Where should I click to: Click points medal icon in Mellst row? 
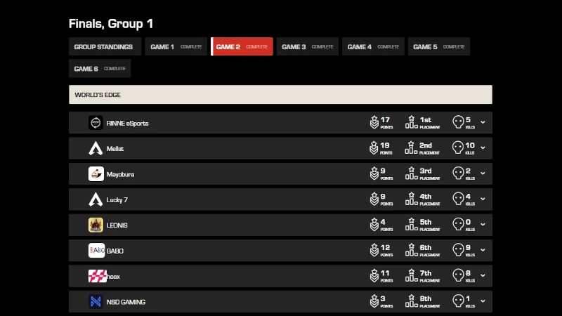click(374, 147)
